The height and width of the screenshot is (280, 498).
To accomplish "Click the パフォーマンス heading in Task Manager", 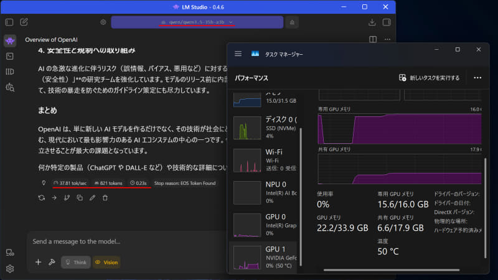I will click(x=251, y=78).
